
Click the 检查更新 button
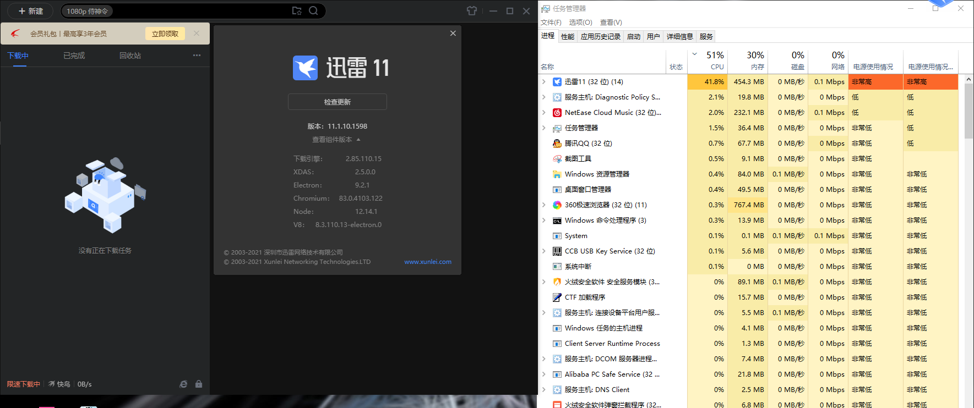tap(337, 102)
